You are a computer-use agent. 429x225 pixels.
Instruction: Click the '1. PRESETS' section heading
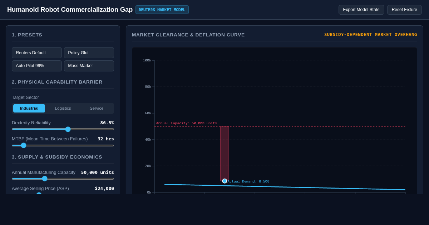[x=27, y=35]
